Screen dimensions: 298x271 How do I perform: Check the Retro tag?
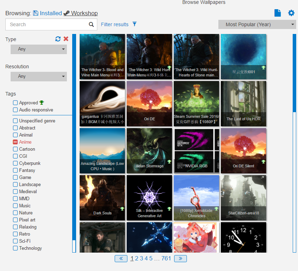[x=15, y=234]
